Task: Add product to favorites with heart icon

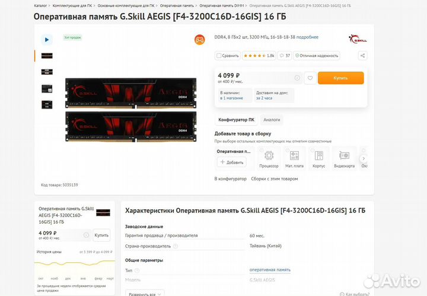Action: [310, 78]
